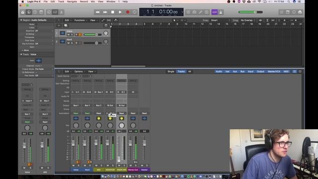
Task: Duplicate track using button beside plus
Action: click(66, 25)
